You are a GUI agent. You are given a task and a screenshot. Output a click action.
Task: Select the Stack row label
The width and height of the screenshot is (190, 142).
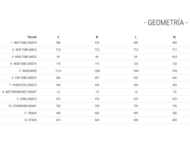tap(30, 120)
